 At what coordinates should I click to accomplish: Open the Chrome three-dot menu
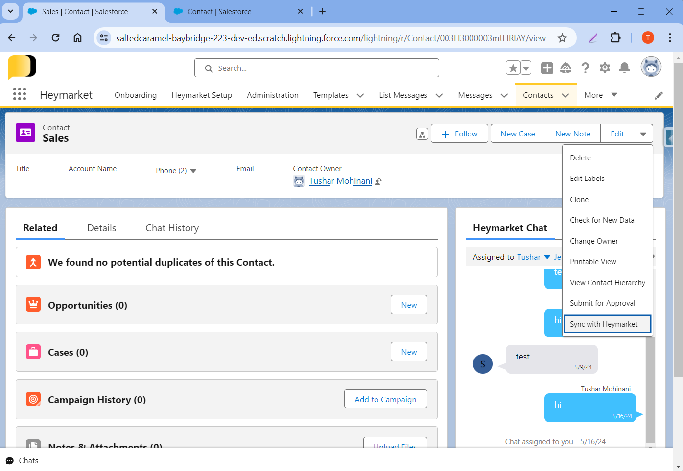point(670,38)
